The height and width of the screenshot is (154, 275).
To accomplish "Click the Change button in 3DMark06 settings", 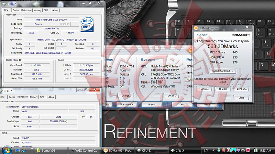I will (x=126, y=96).
